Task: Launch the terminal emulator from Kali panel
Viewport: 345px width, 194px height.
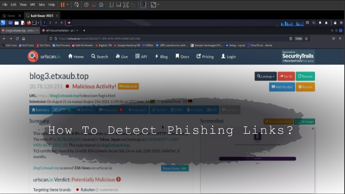Action: coord(34,23)
